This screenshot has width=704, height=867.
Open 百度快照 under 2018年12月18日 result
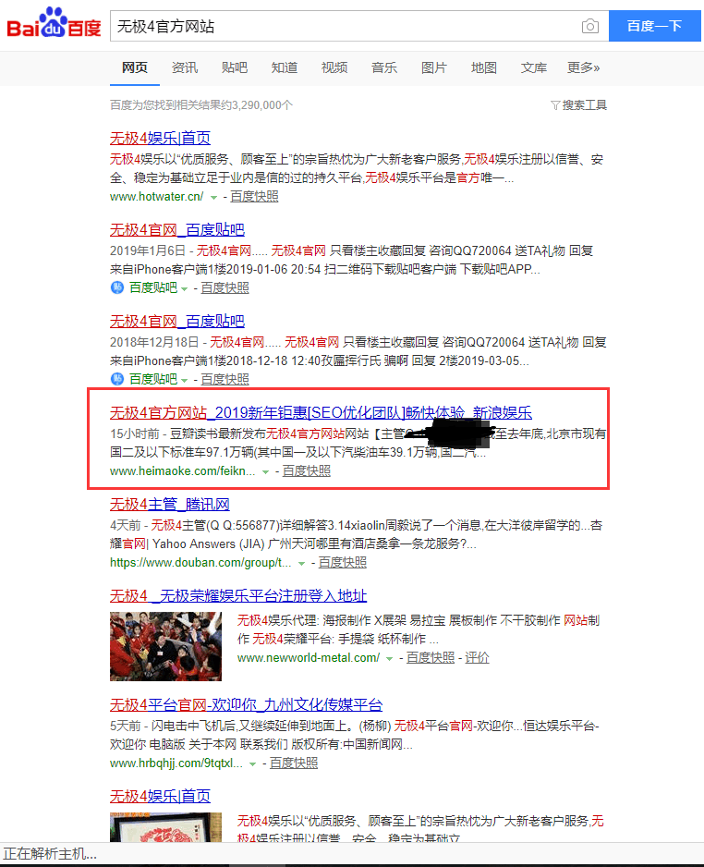click(225, 379)
